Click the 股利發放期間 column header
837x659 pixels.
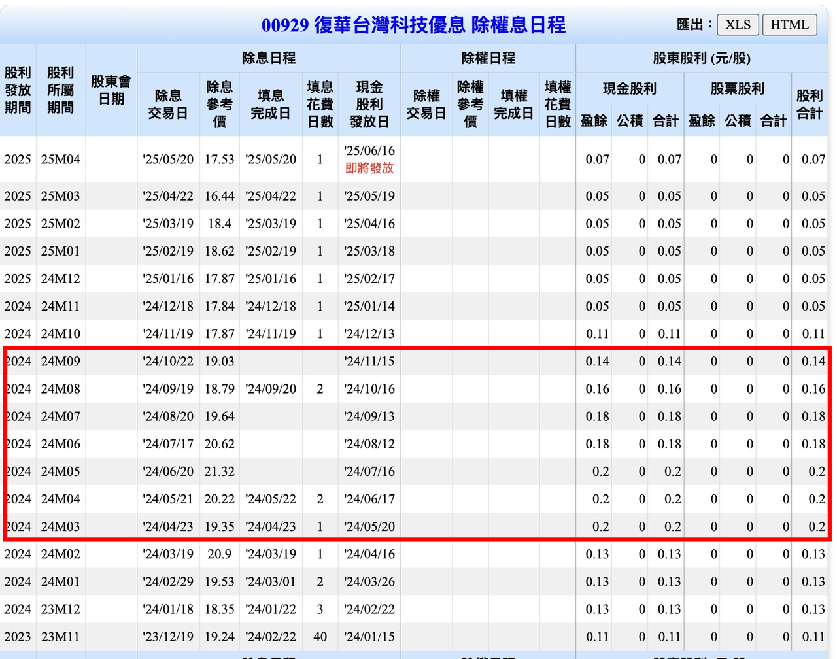click(x=18, y=90)
